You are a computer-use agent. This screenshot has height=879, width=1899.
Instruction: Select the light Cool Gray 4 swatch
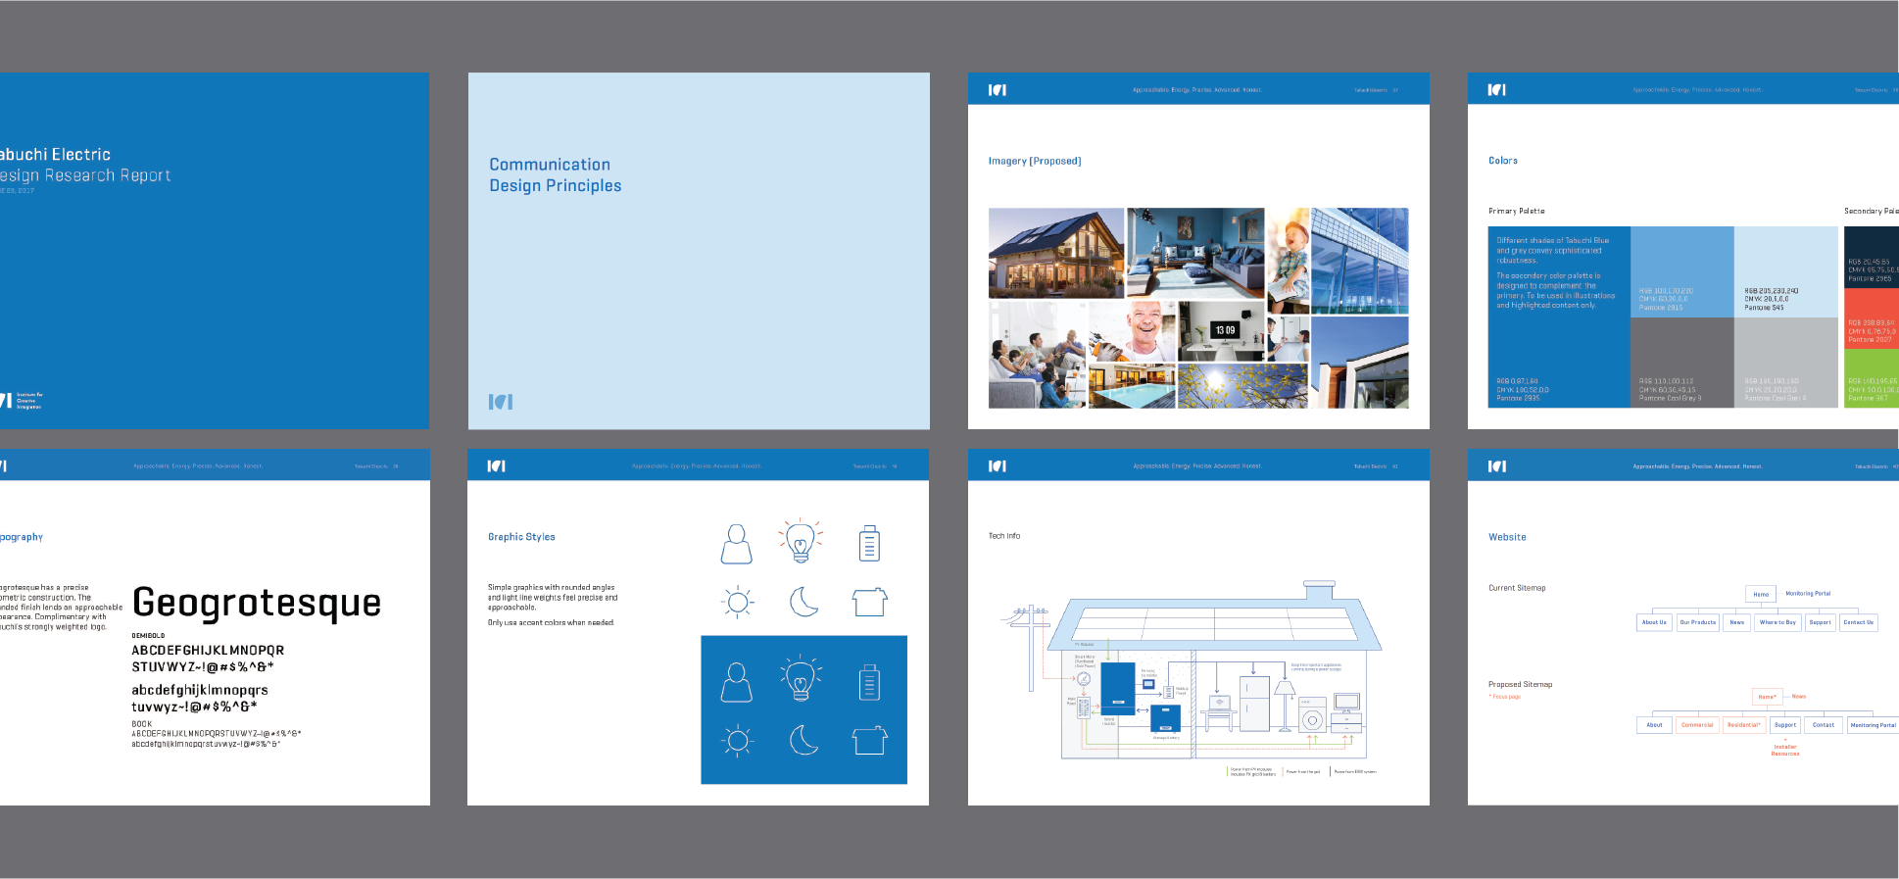pos(1786,363)
